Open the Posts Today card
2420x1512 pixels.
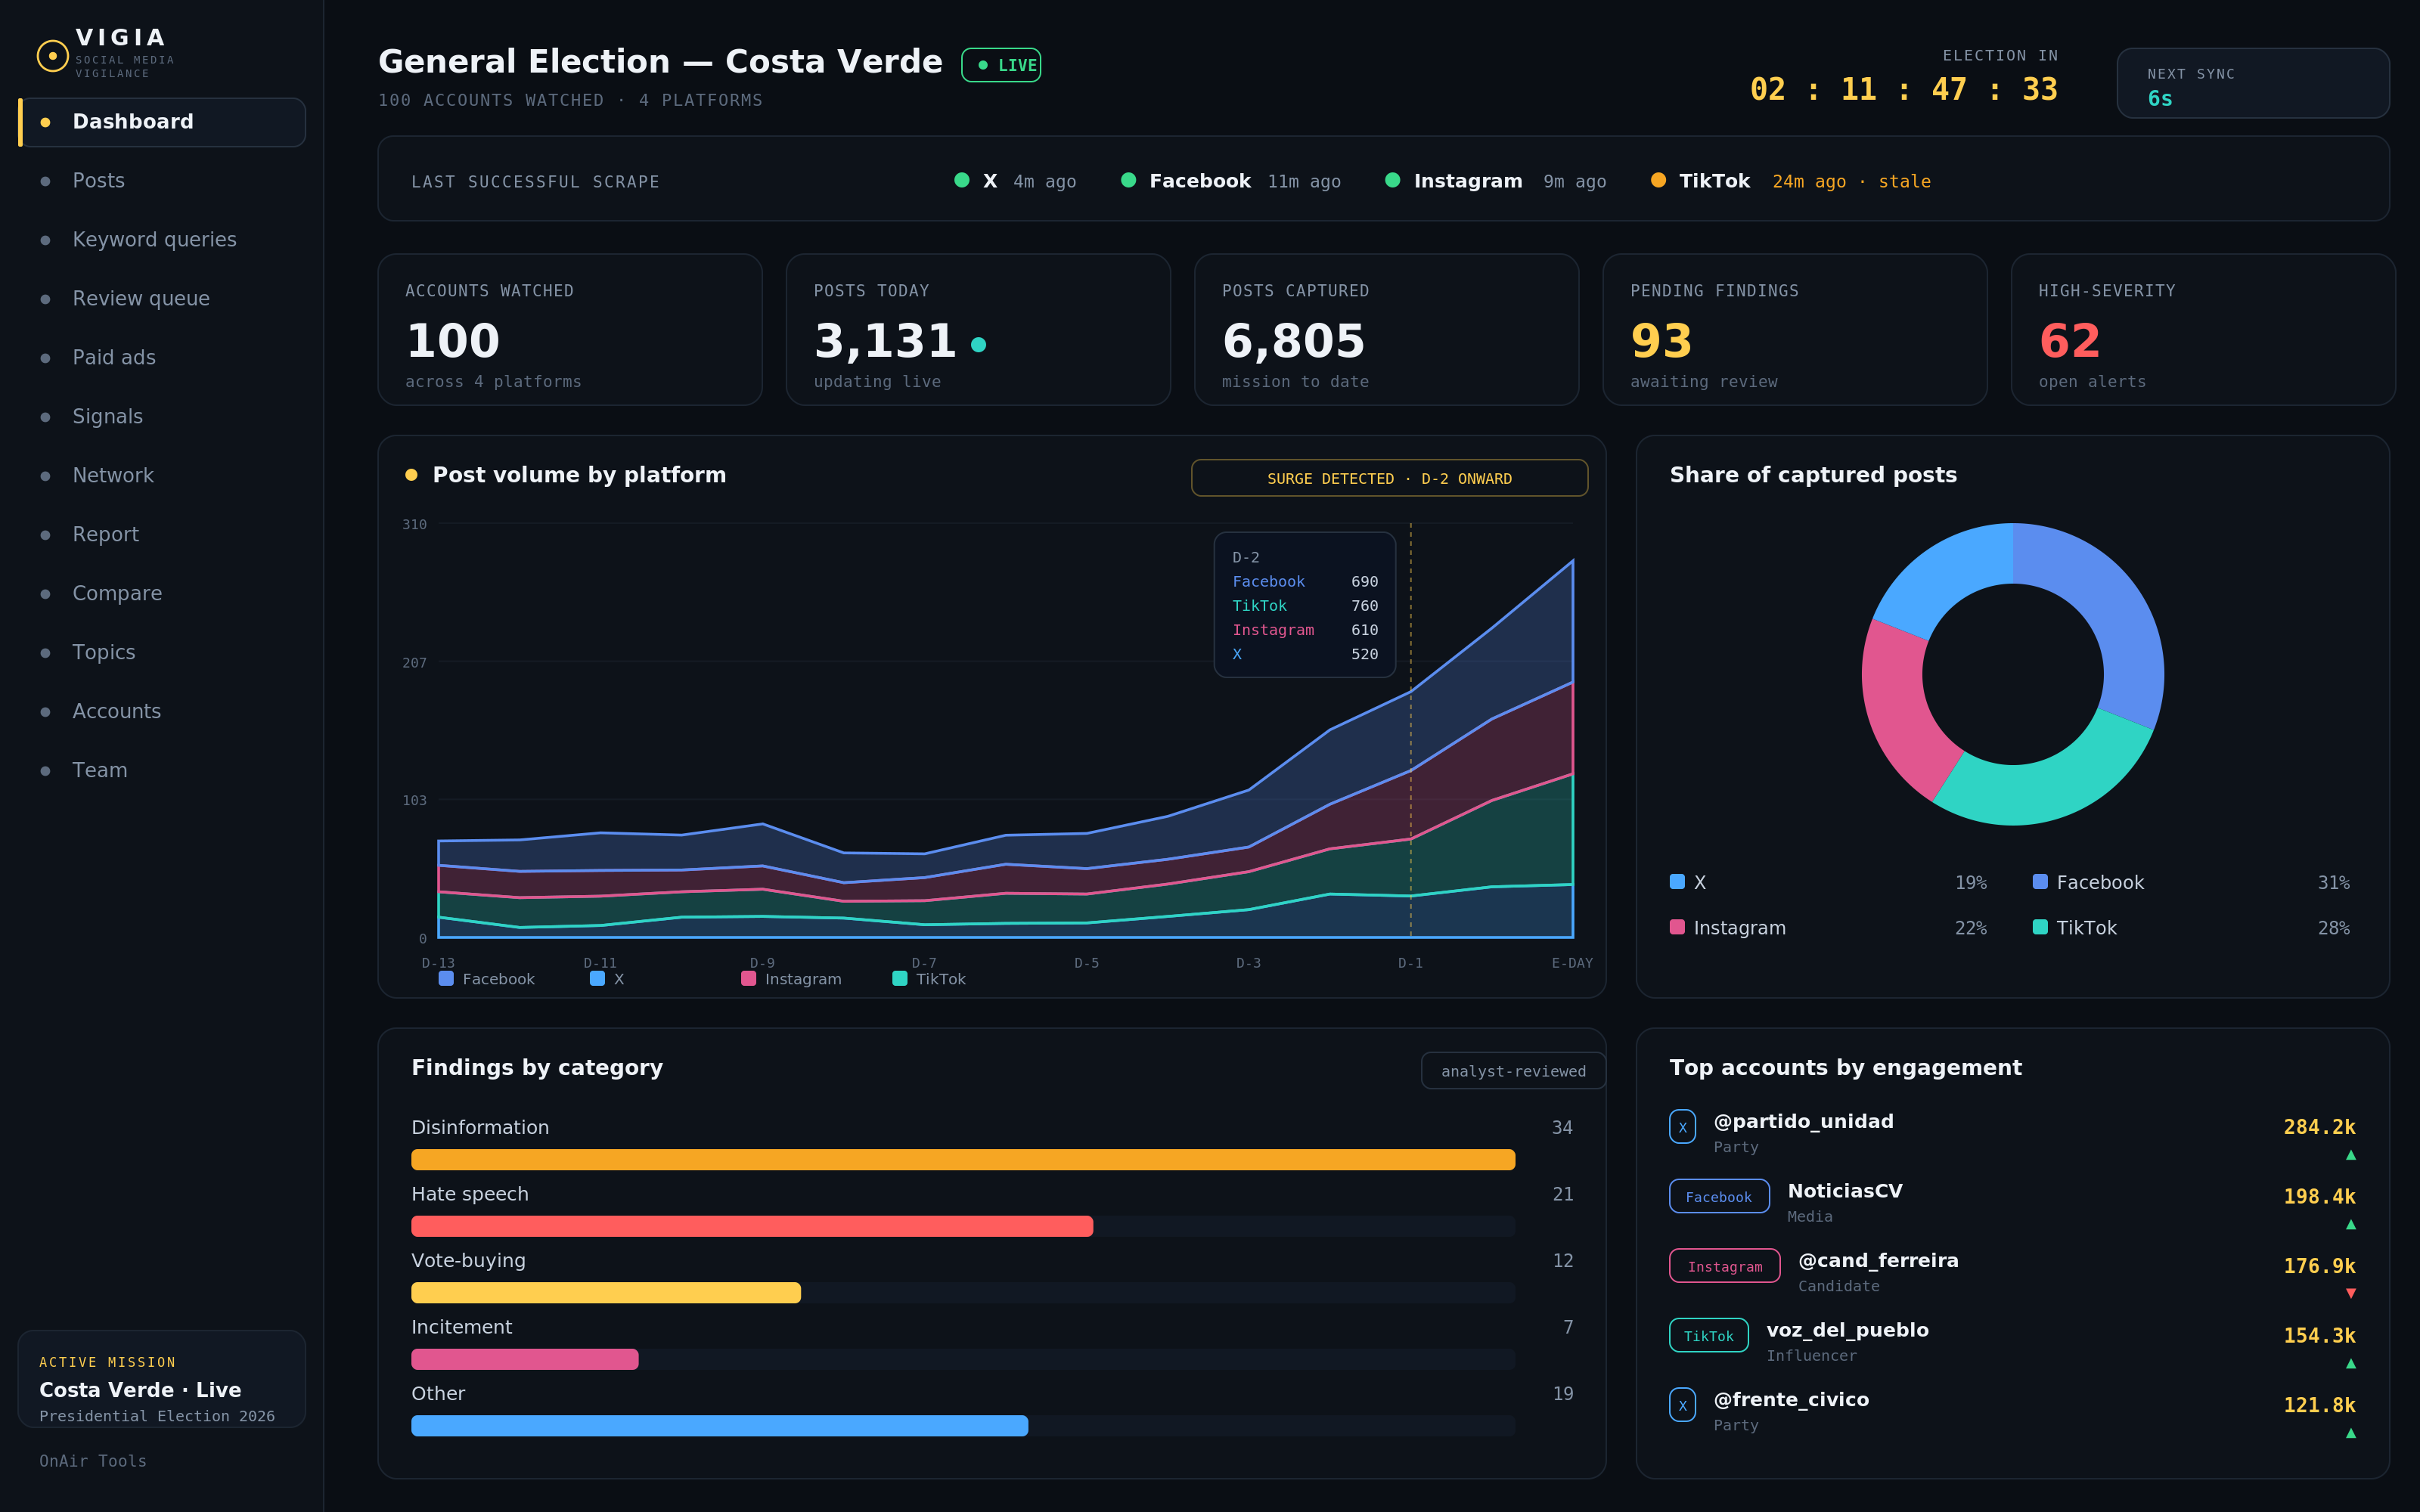pyautogui.click(x=978, y=330)
